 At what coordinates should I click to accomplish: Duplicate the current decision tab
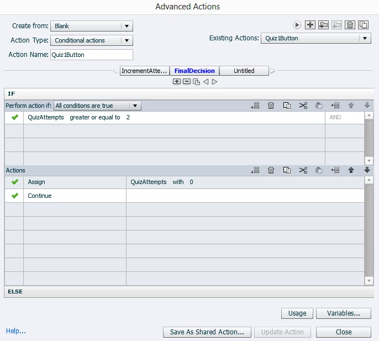pos(196,82)
